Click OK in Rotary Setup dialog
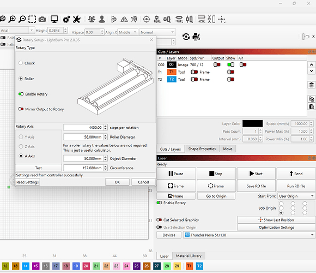 tap(117, 182)
